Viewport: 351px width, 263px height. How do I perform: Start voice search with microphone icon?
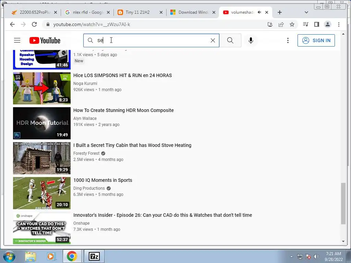(251, 40)
